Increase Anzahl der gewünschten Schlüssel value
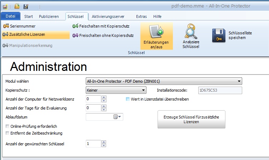Viewport: 269px width, 160px height. click(104, 142)
